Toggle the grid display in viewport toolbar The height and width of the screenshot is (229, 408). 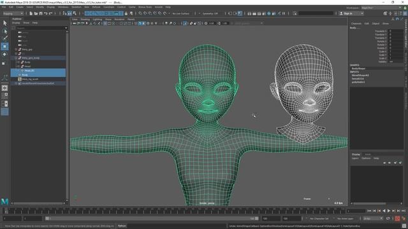click(105, 24)
